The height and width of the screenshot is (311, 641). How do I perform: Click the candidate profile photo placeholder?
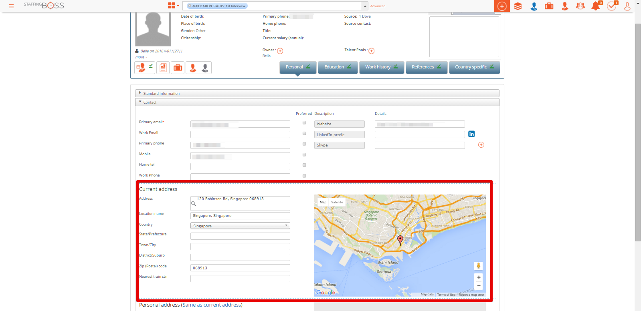(153, 29)
